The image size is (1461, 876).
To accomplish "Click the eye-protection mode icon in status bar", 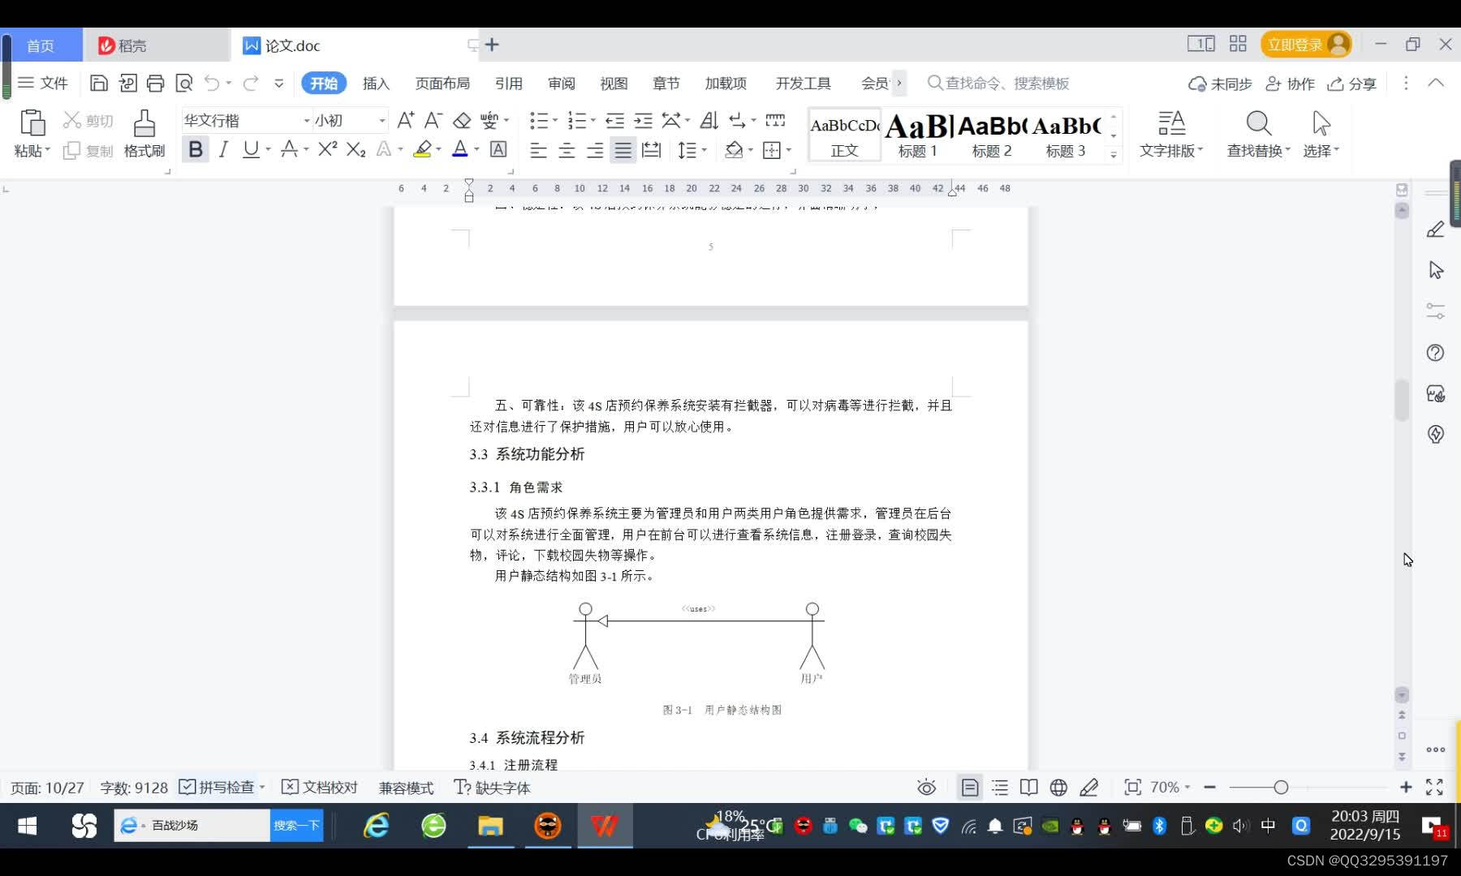I will click(x=926, y=787).
